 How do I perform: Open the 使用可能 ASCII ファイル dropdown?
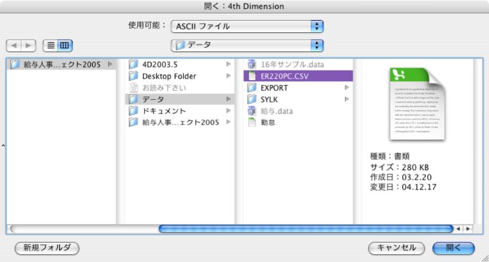(247, 26)
